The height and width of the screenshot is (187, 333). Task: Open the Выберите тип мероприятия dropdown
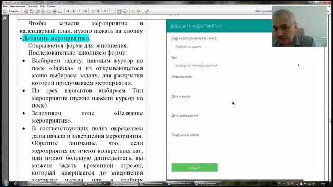pos(236,66)
